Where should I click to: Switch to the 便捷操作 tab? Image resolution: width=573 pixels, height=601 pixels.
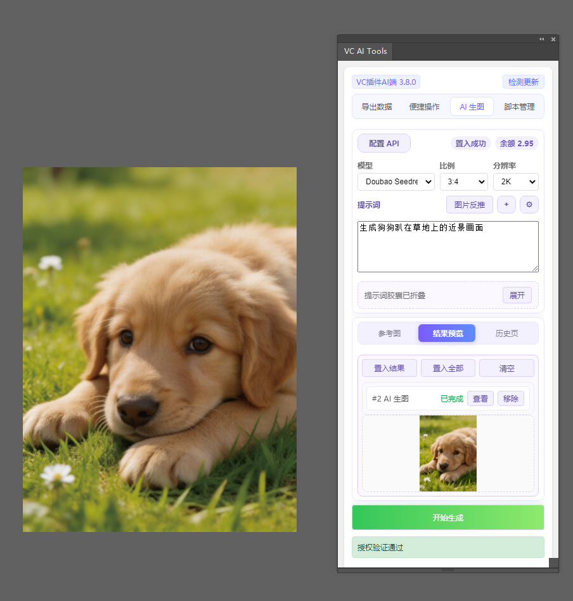tap(424, 107)
